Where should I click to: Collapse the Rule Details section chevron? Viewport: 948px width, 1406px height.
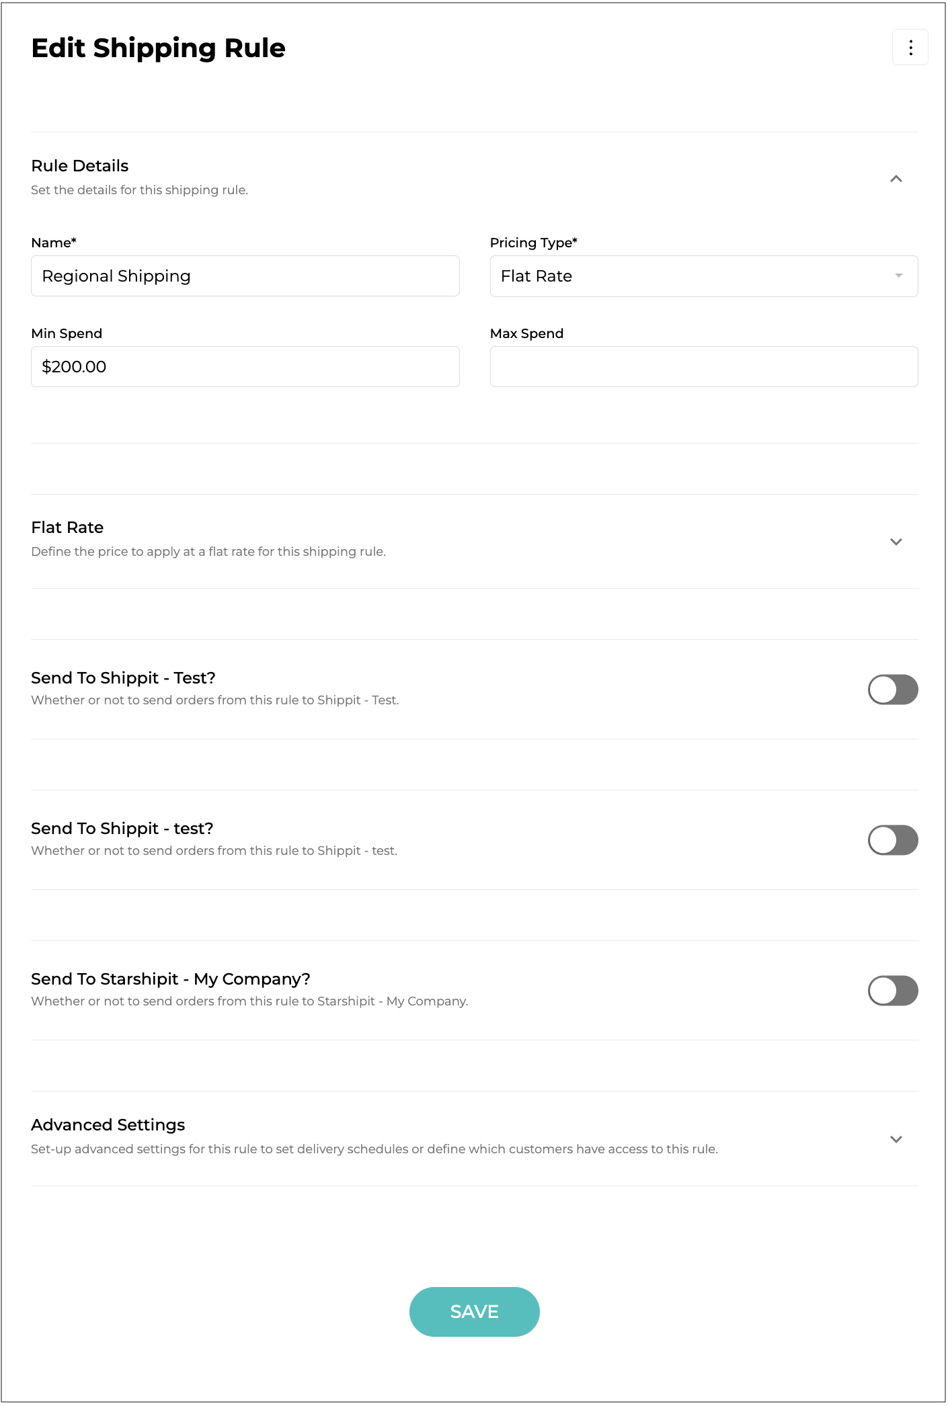point(896,179)
